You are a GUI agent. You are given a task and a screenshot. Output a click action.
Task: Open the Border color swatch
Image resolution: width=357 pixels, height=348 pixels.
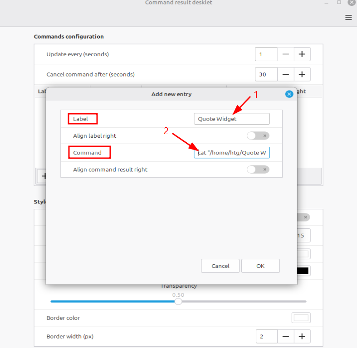(x=301, y=318)
